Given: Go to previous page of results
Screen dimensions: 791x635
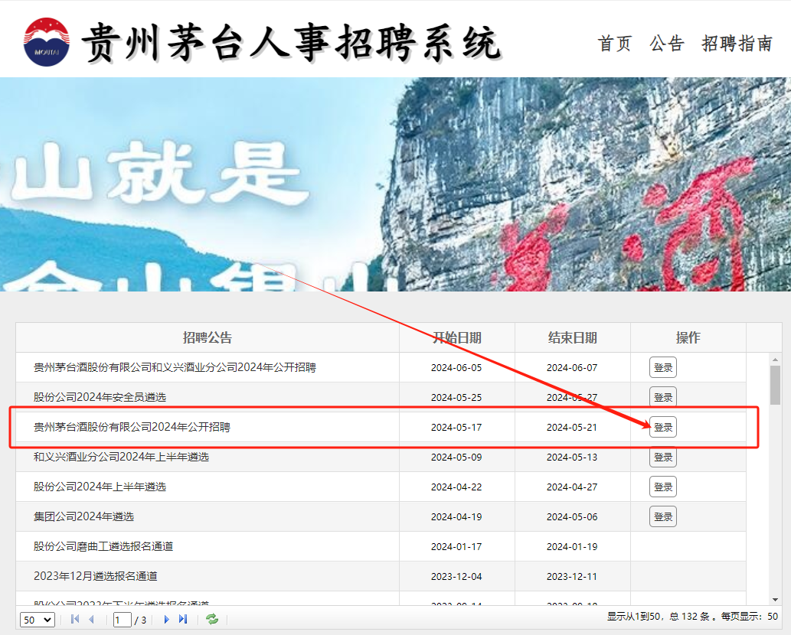Looking at the screenshot, I should tap(92, 619).
